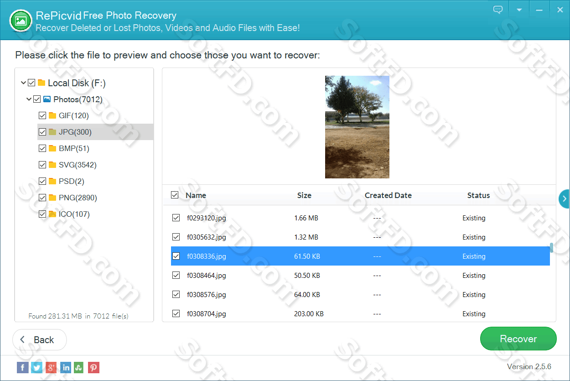Toggle the select-all checkbox beside Name header

pyautogui.click(x=175, y=195)
